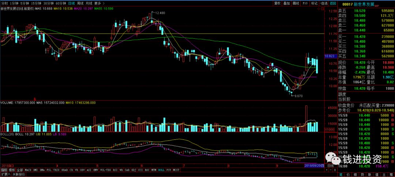
Task: Select the 全部 indicator tab
Action: (x=20, y=170)
